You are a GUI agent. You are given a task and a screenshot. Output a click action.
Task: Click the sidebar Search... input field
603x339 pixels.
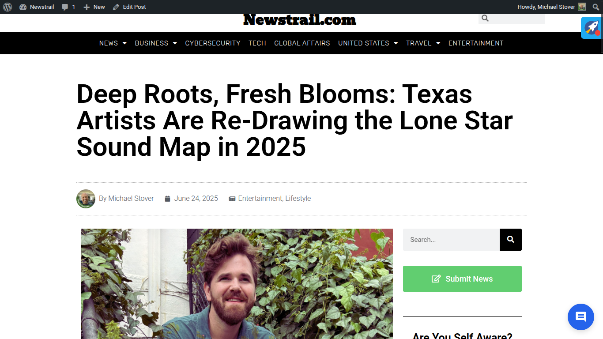point(451,240)
